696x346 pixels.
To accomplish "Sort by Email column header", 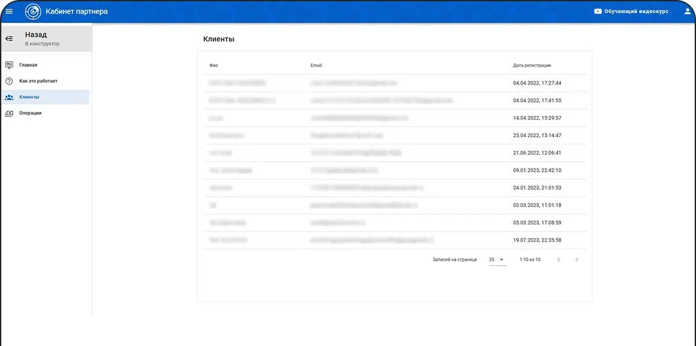I will click(x=316, y=66).
